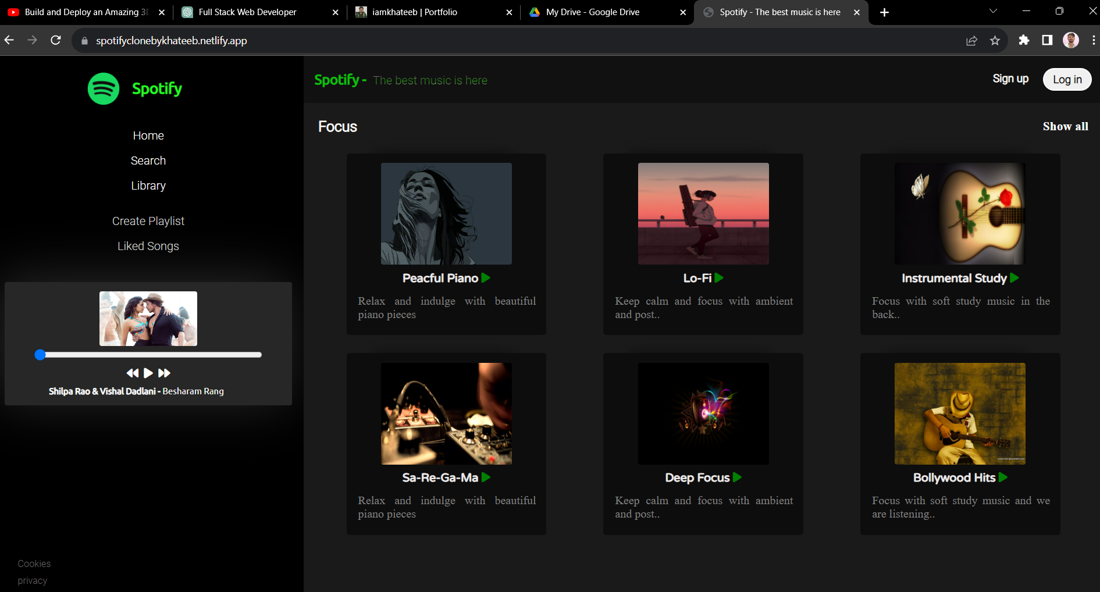
Task: Open the Lo-Fi cover image
Action: pyautogui.click(x=703, y=213)
